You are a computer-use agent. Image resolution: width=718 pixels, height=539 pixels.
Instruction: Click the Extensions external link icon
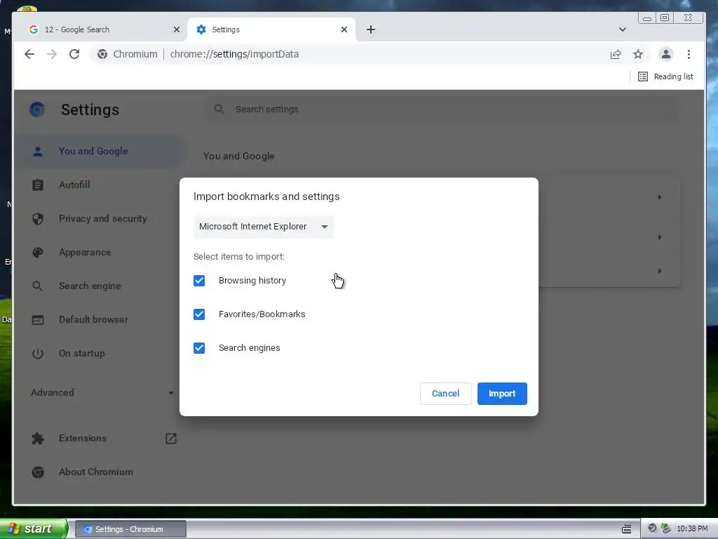(x=171, y=439)
